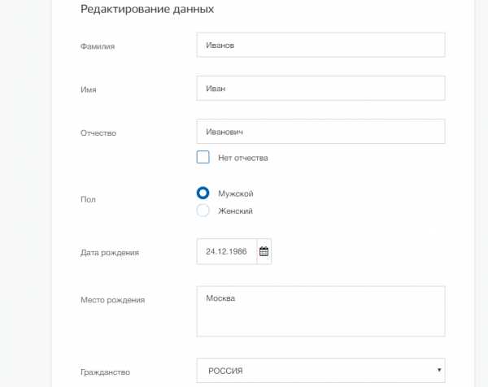Click the Дата рождения label
This screenshot has width=488, height=387.
(110, 253)
